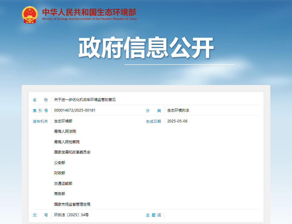
Task: Click the 主题词 field label
Action: click(153, 215)
